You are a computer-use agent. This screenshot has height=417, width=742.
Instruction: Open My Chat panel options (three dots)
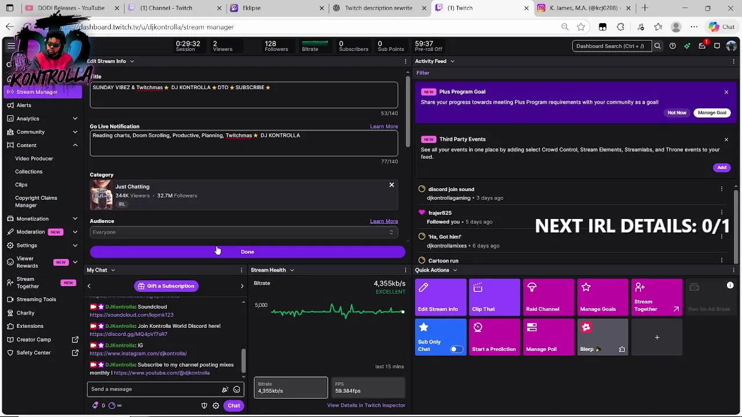pyautogui.click(x=242, y=270)
